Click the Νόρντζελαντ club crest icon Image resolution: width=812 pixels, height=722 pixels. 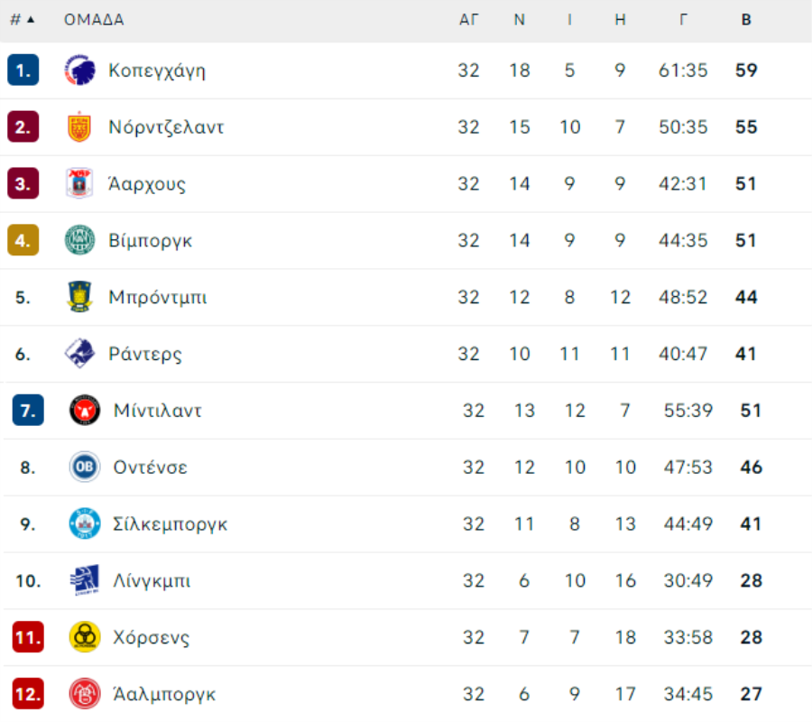[79, 127]
